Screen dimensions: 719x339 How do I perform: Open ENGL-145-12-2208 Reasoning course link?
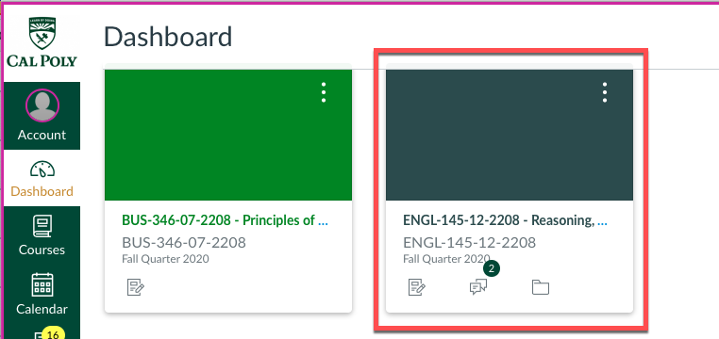pyautogui.click(x=506, y=220)
